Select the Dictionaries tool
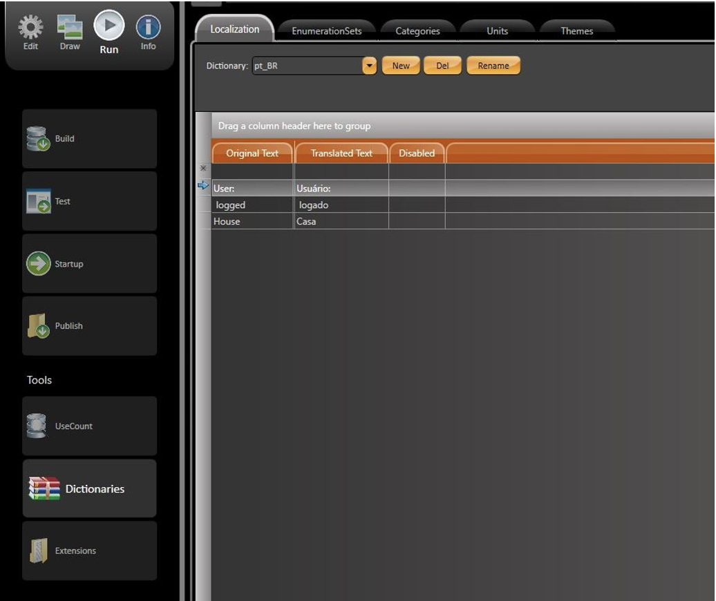 (89, 489)
